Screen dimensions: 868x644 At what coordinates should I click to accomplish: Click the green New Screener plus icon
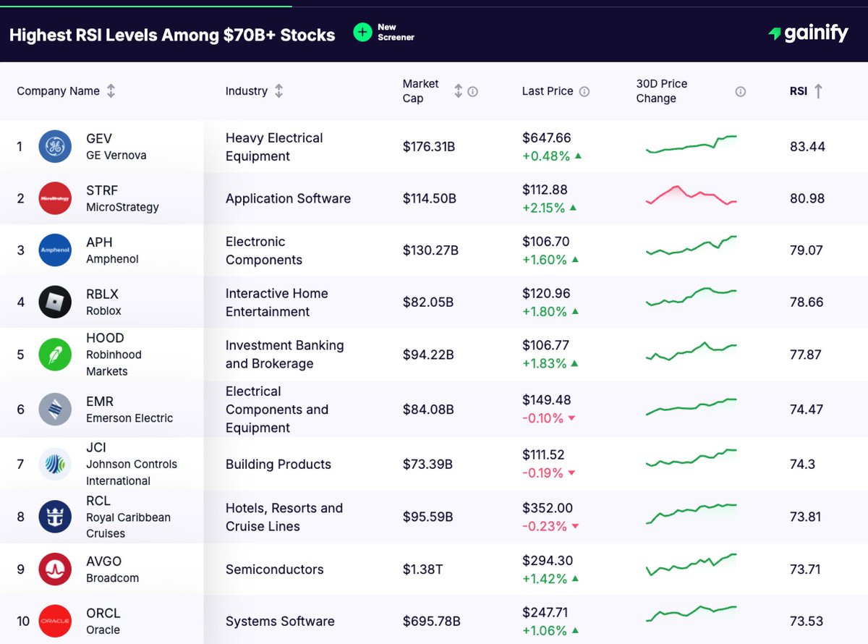[x=362, y=33]
